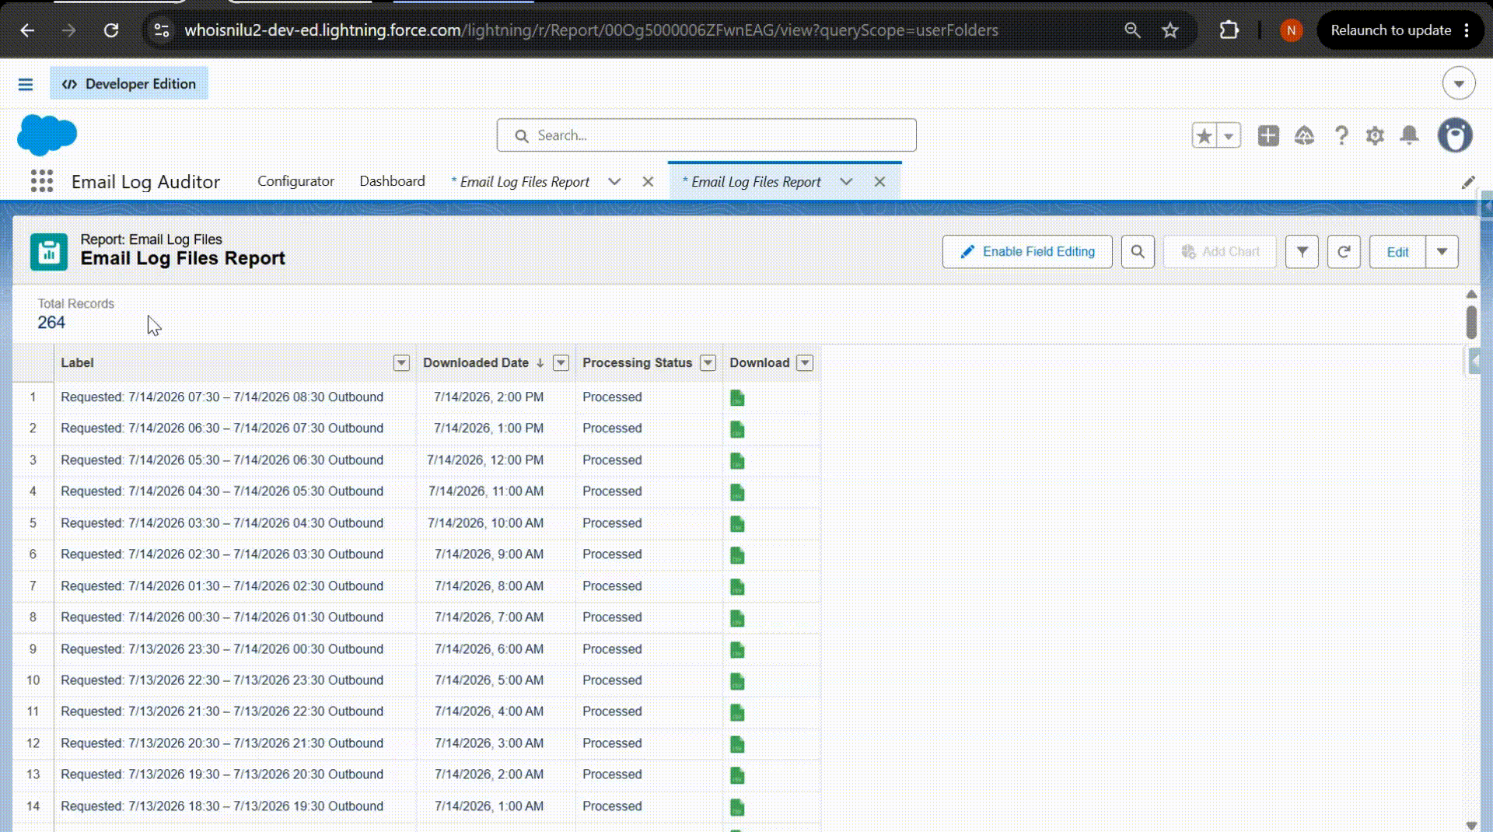Click the pencil edit navigation icon
The width and height of the screenshot is (1493, 832).
(x=1468, y=182)
